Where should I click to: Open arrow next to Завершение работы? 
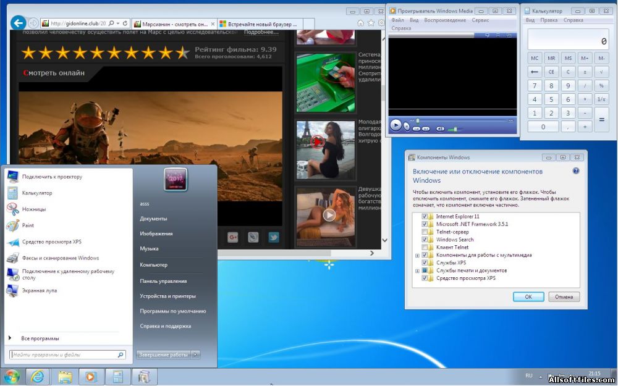196,355
